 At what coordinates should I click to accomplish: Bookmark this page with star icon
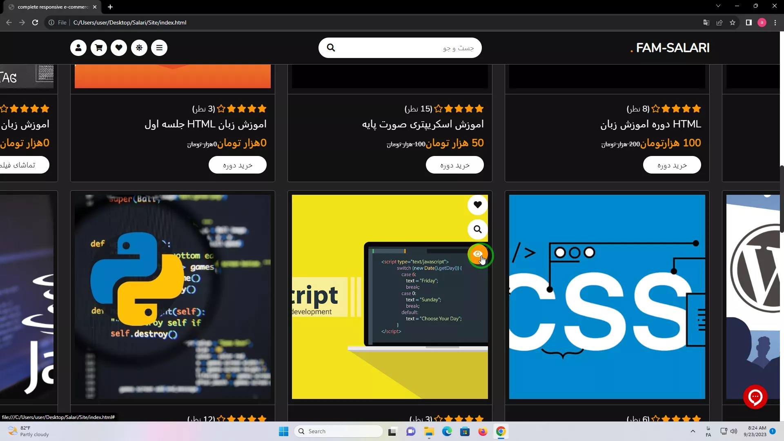click(x=733, y=22)
